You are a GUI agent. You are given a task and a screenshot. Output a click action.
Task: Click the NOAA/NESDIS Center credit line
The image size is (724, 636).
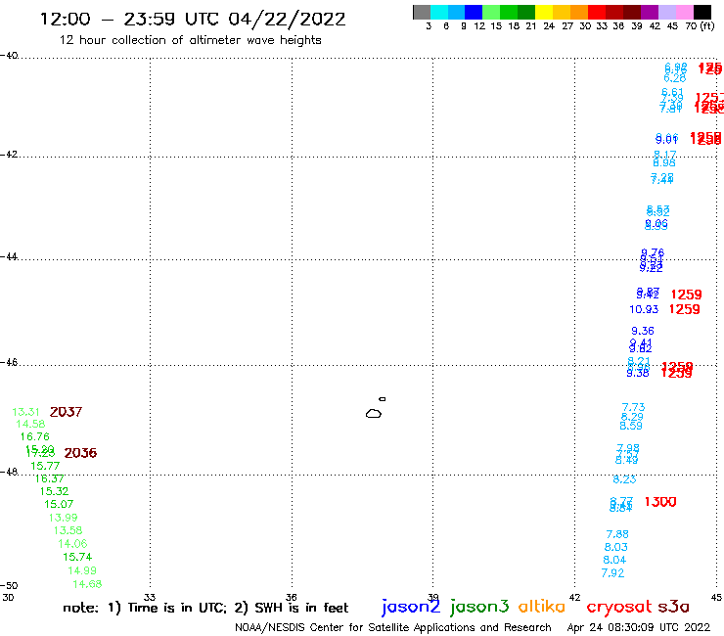393,628
